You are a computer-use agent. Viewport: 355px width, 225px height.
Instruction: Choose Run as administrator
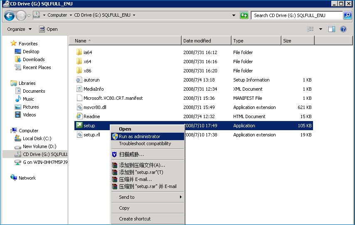[x=148, y=136]
